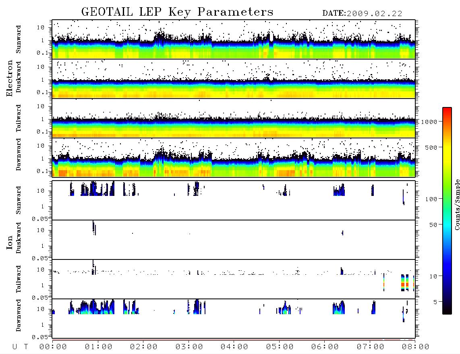Select the Ion "Sunward" axis label

tap(19, 200)
